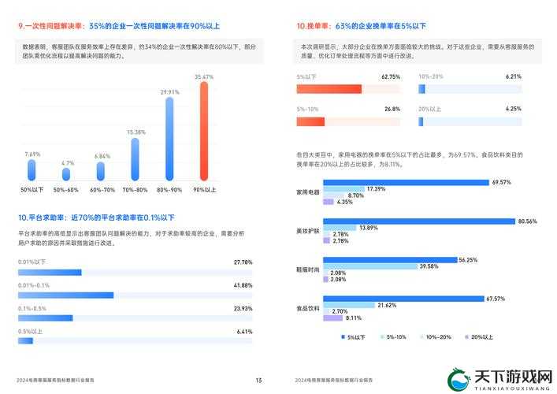Click the progress bar under 0.01%-0.1%

(x=135, y=295)
